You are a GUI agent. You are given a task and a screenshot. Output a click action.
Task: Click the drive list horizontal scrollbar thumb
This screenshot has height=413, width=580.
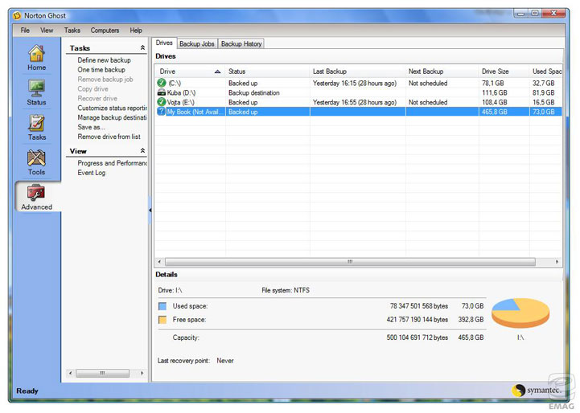coord(350,262)
